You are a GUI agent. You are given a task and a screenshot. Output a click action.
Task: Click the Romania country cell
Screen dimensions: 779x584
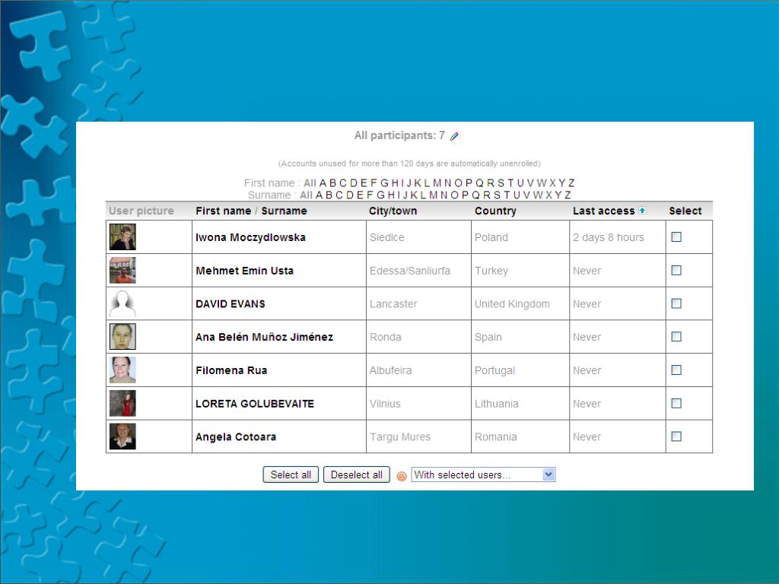click(496, 437)
